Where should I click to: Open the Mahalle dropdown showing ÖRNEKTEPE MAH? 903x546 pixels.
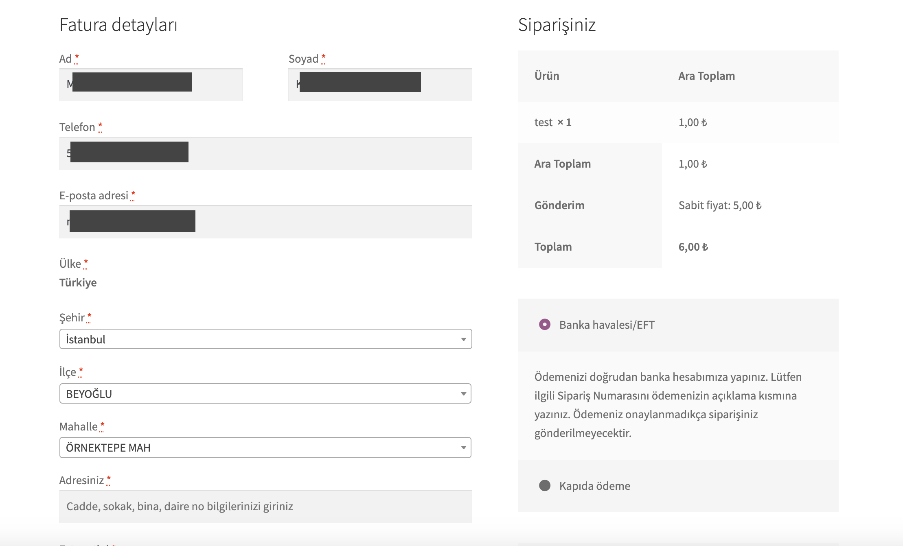(x=261, y=448)
